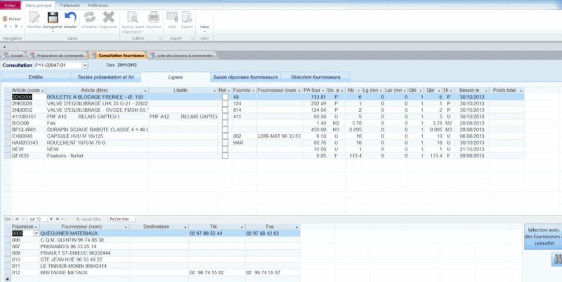This screenshot has height=282, width=562.
Task: Tick the checkbox in the 2DK0006 row
Action: point(225,97)
